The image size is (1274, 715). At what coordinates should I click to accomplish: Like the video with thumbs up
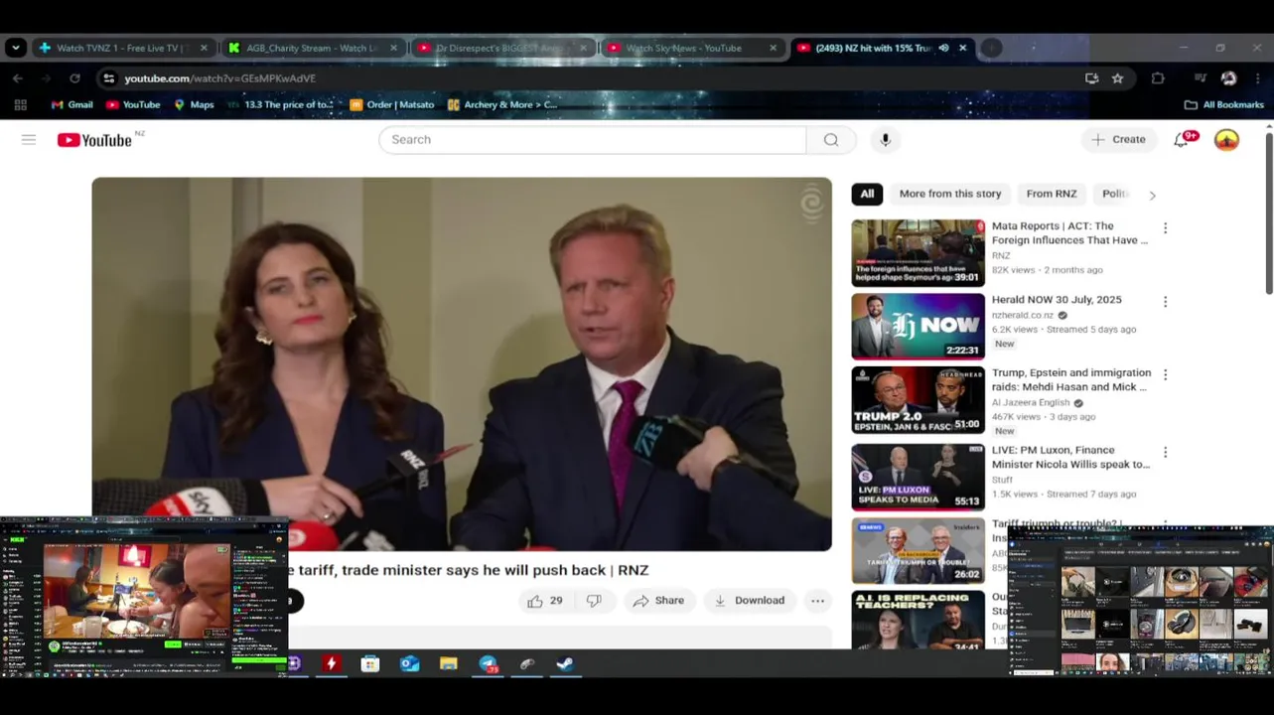tap(545, 601)
